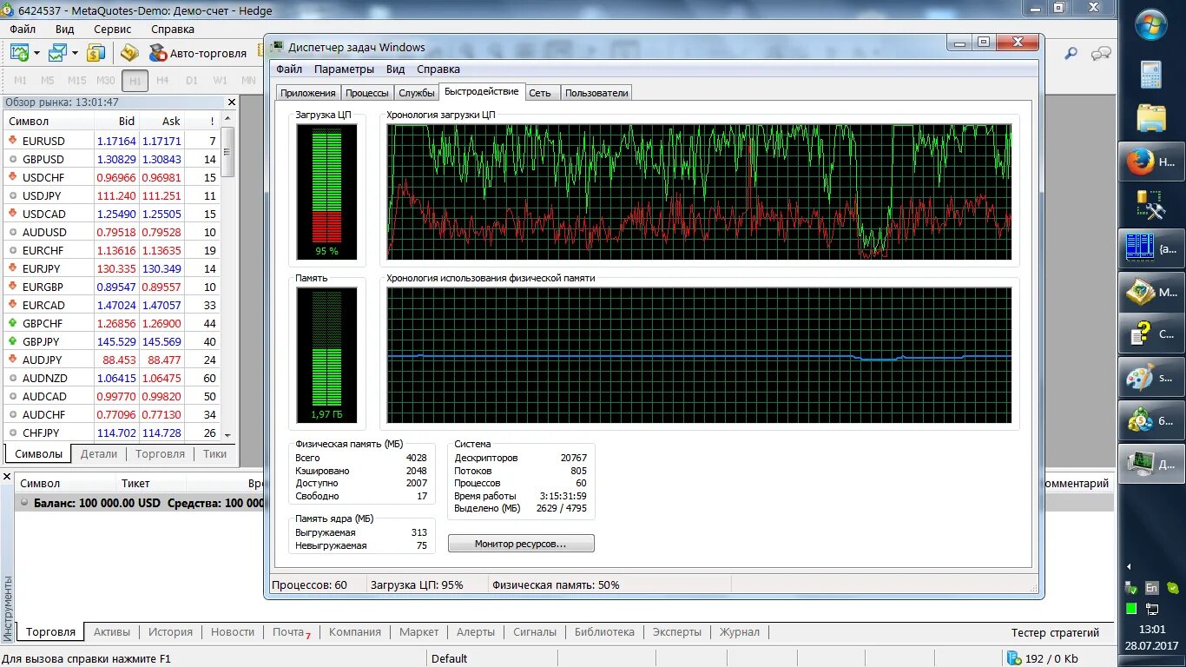
Task: Open MetaTrader Сервис menu
Action: coord(113,29)
